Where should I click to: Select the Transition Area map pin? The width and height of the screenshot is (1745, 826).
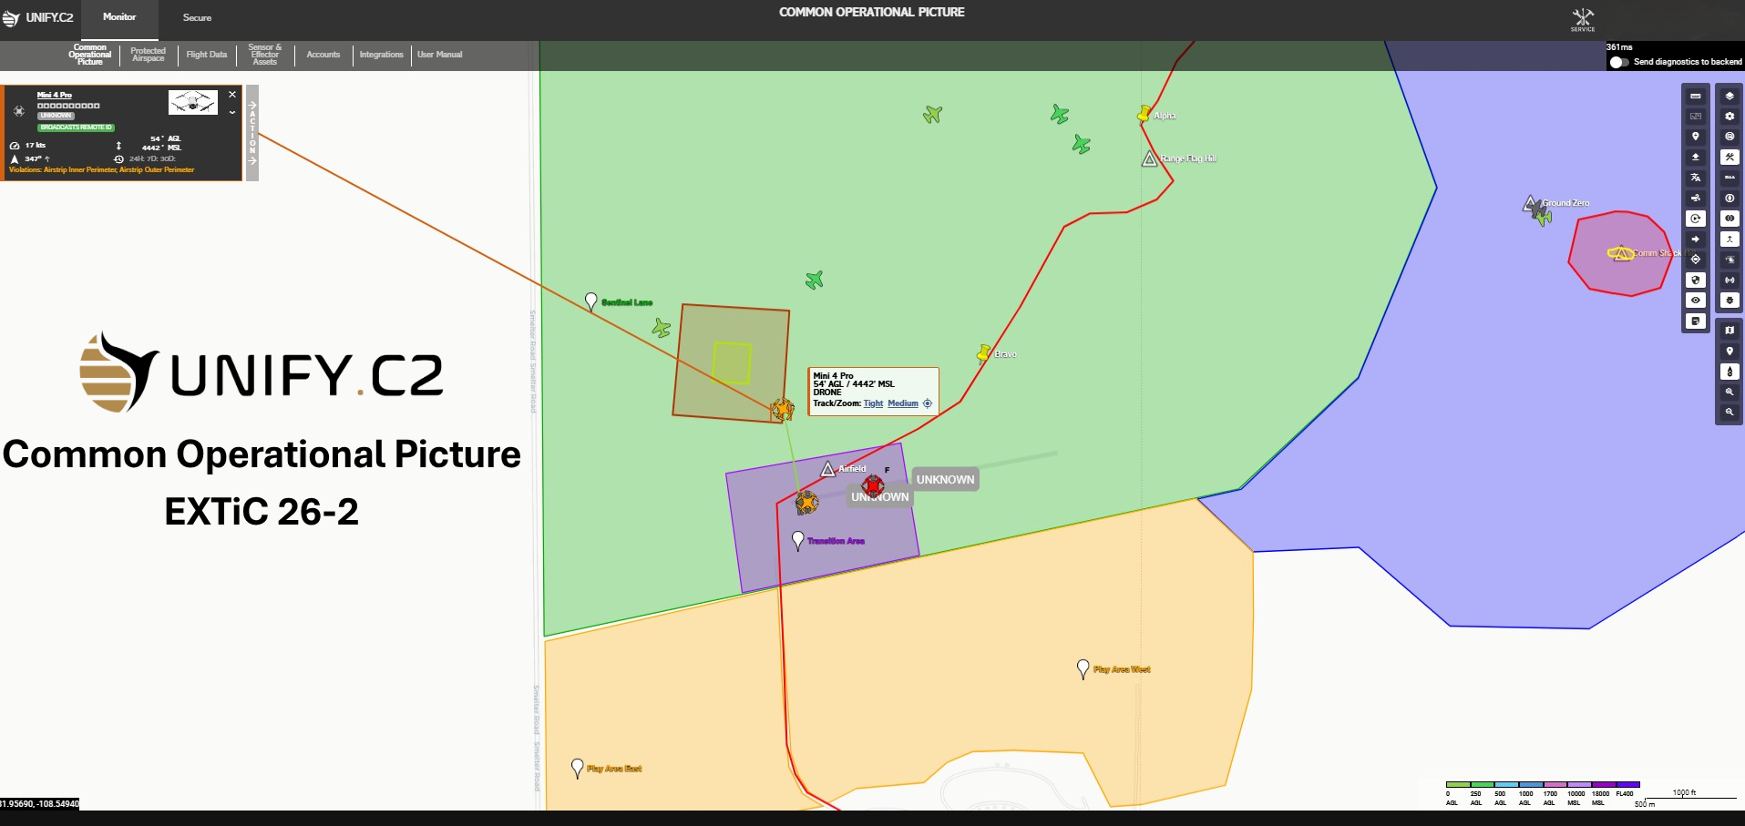[798, 540]
